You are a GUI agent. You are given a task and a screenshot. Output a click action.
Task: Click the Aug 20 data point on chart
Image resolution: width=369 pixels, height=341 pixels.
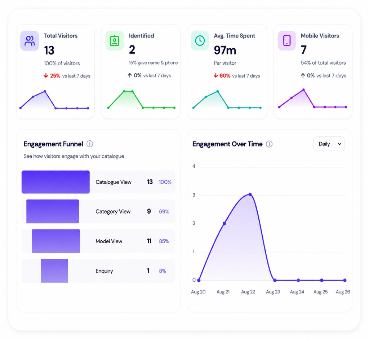coord(199,280)
